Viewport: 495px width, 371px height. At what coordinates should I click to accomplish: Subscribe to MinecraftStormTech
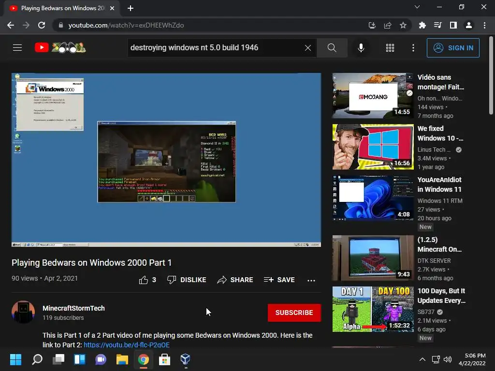[294, 313]
